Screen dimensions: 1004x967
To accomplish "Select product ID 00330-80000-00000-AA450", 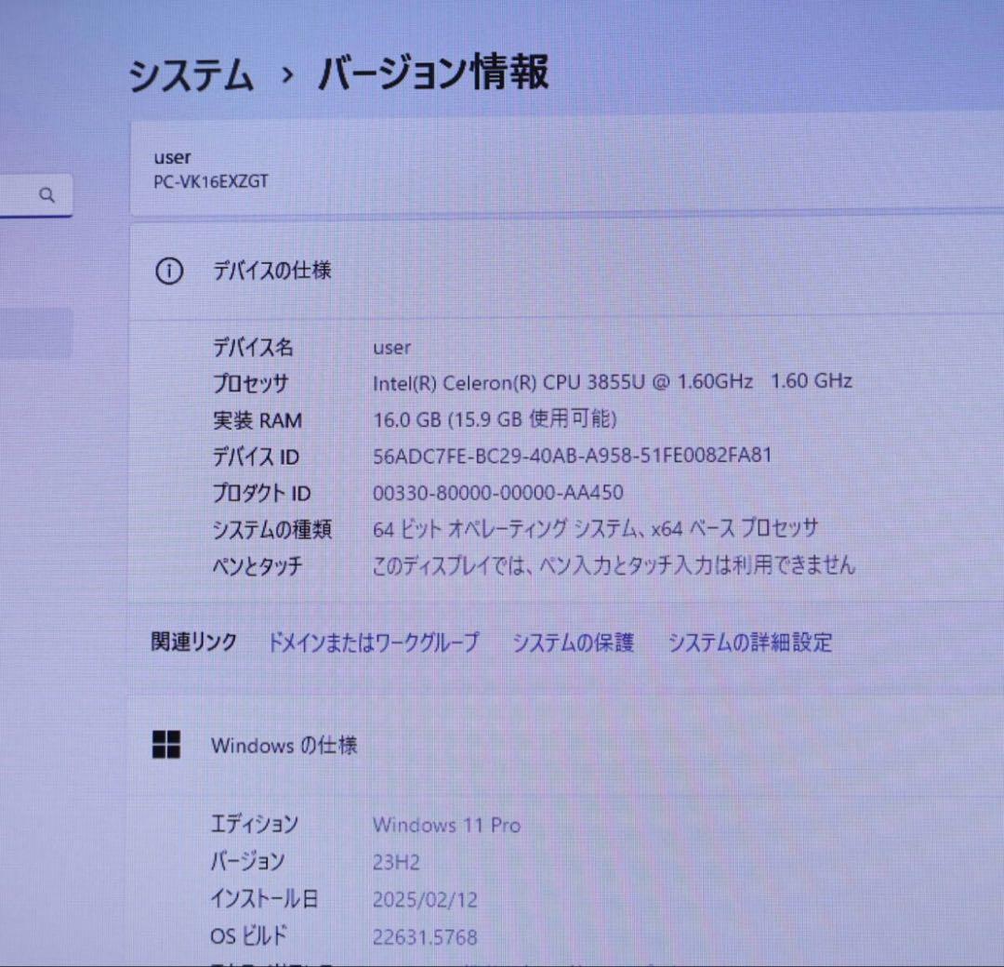I will click(498, 493).
